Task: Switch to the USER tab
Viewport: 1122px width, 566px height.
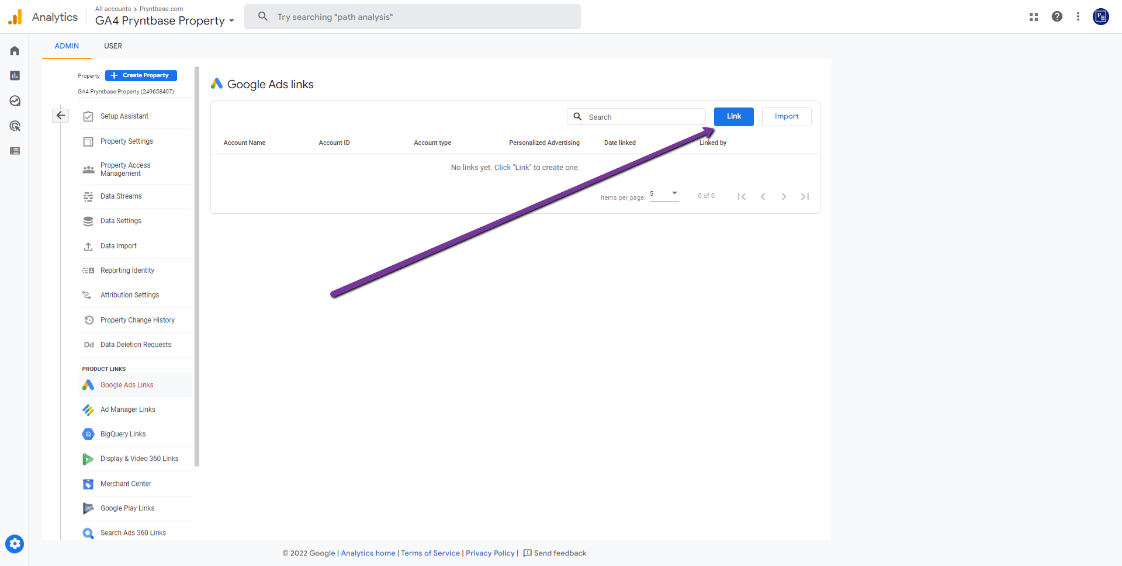Action: pyautogui.click(x=113, y=46)
